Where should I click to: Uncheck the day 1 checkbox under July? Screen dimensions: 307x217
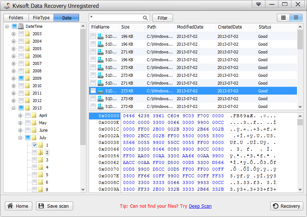[35, 145]
